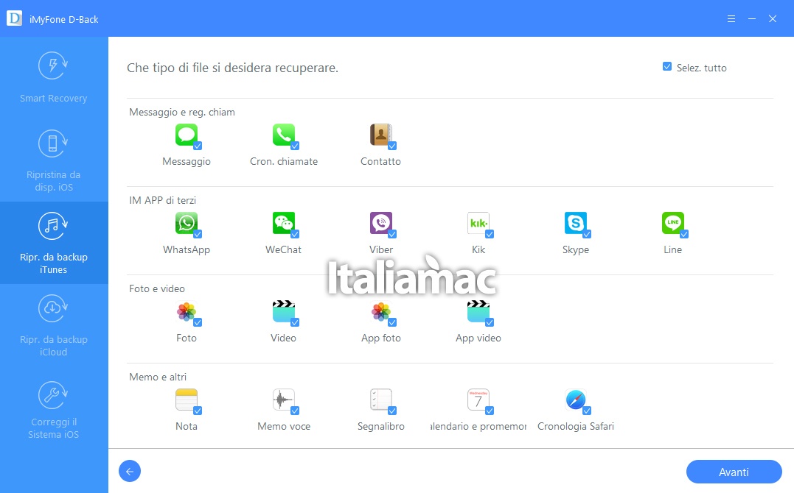Uncheck the Selez. tutto checkbox
This screenshot has width=794, height=493.
667,67
